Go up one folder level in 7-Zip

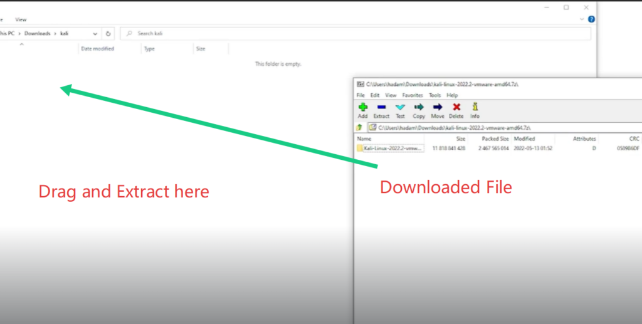click(x=359, y=128)
